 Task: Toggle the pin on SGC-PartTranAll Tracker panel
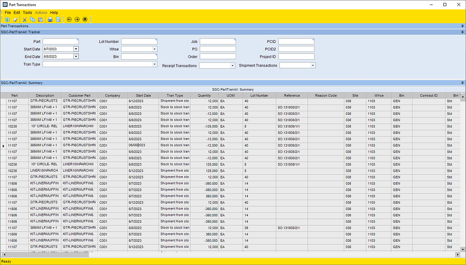point(462,32)
